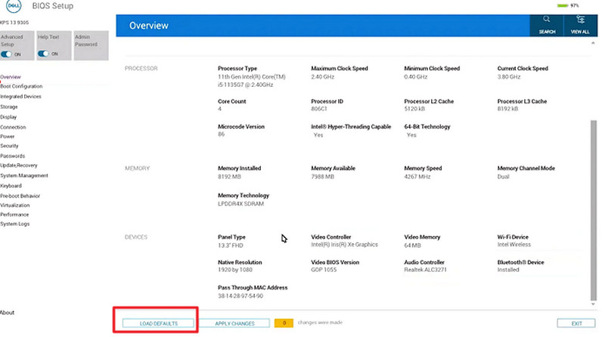Open the Search tool
The image size is (605, 337).
point(547,25)
